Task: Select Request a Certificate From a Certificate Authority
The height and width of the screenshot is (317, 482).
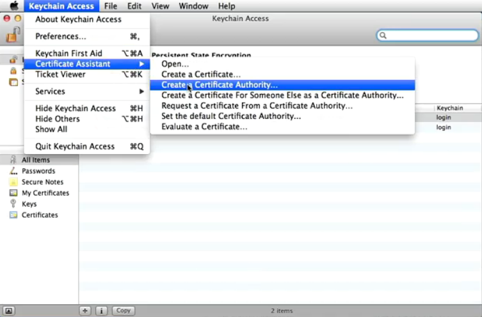Action: [x=282, y=106]
